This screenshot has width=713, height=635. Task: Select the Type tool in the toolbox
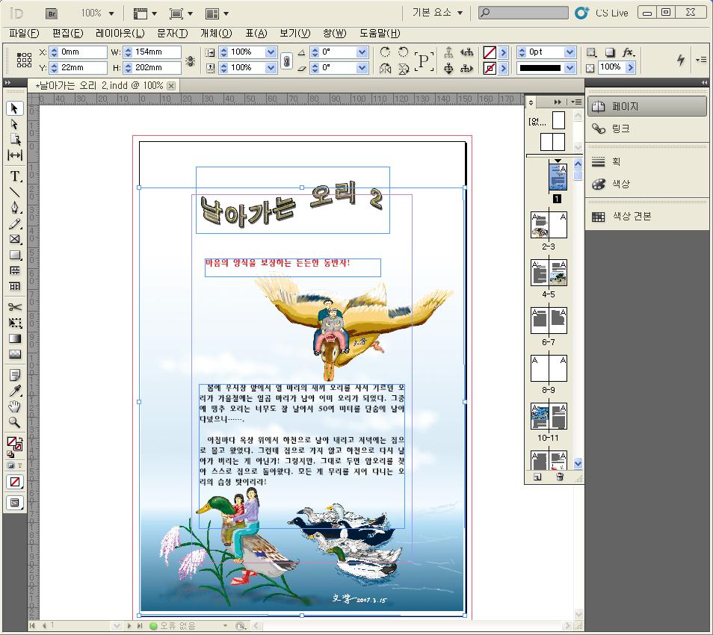[15, 176]
